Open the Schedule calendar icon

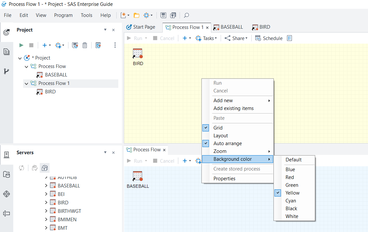point(258,38)
